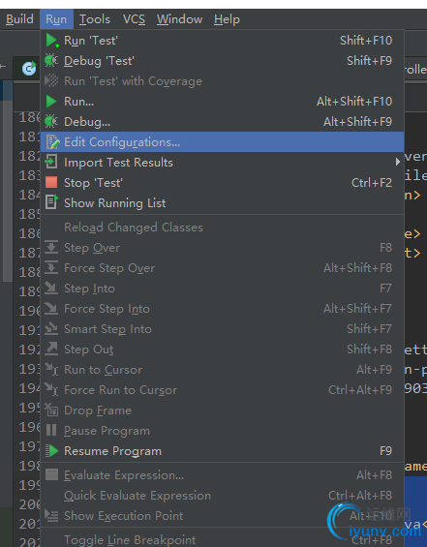Viewport: 427px width, 547px height.
Task: Click the green Run 'Test' play icon
Action: (x=51, y=41)
